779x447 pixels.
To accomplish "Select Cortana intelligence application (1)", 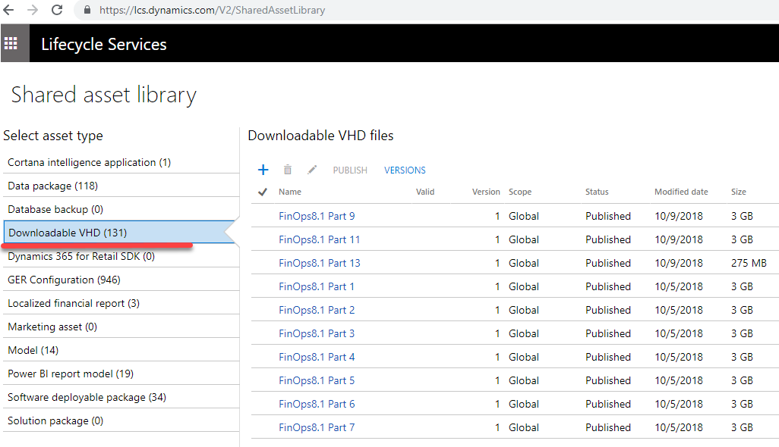I will coord(121,162).
